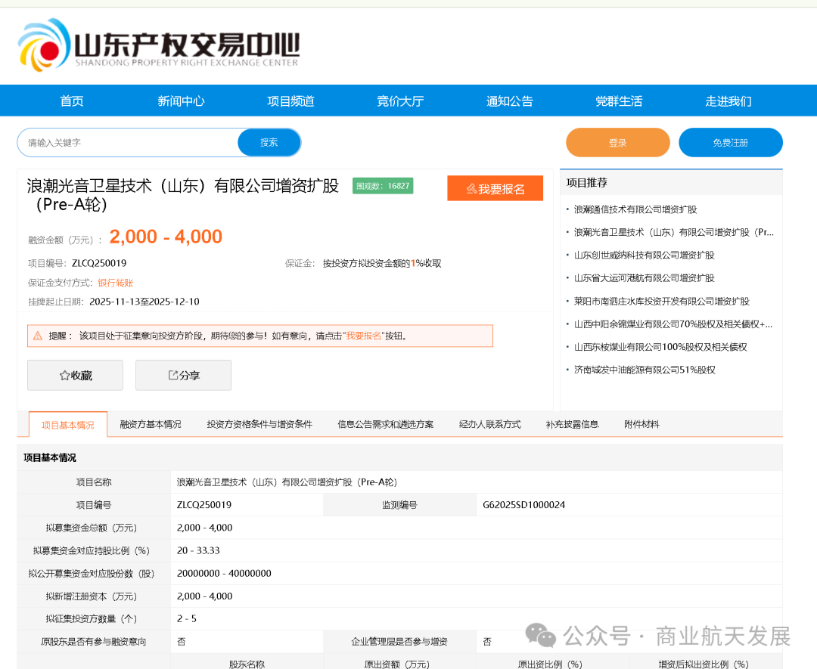The height and width of the screenshot is (669, 817).
Task: Click the eye icon on the 围观数 badge
Action: pyautogui.click(x=361, y=186)
